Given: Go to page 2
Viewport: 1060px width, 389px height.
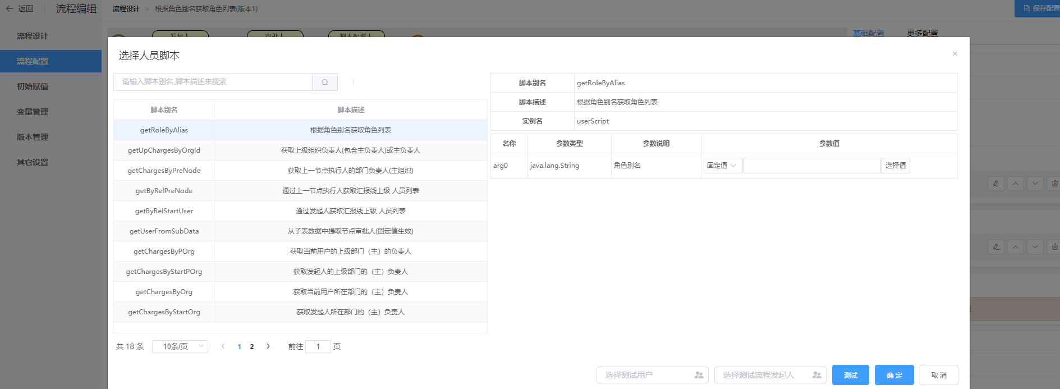Looking at the screenshot, I should pos(252,347).
